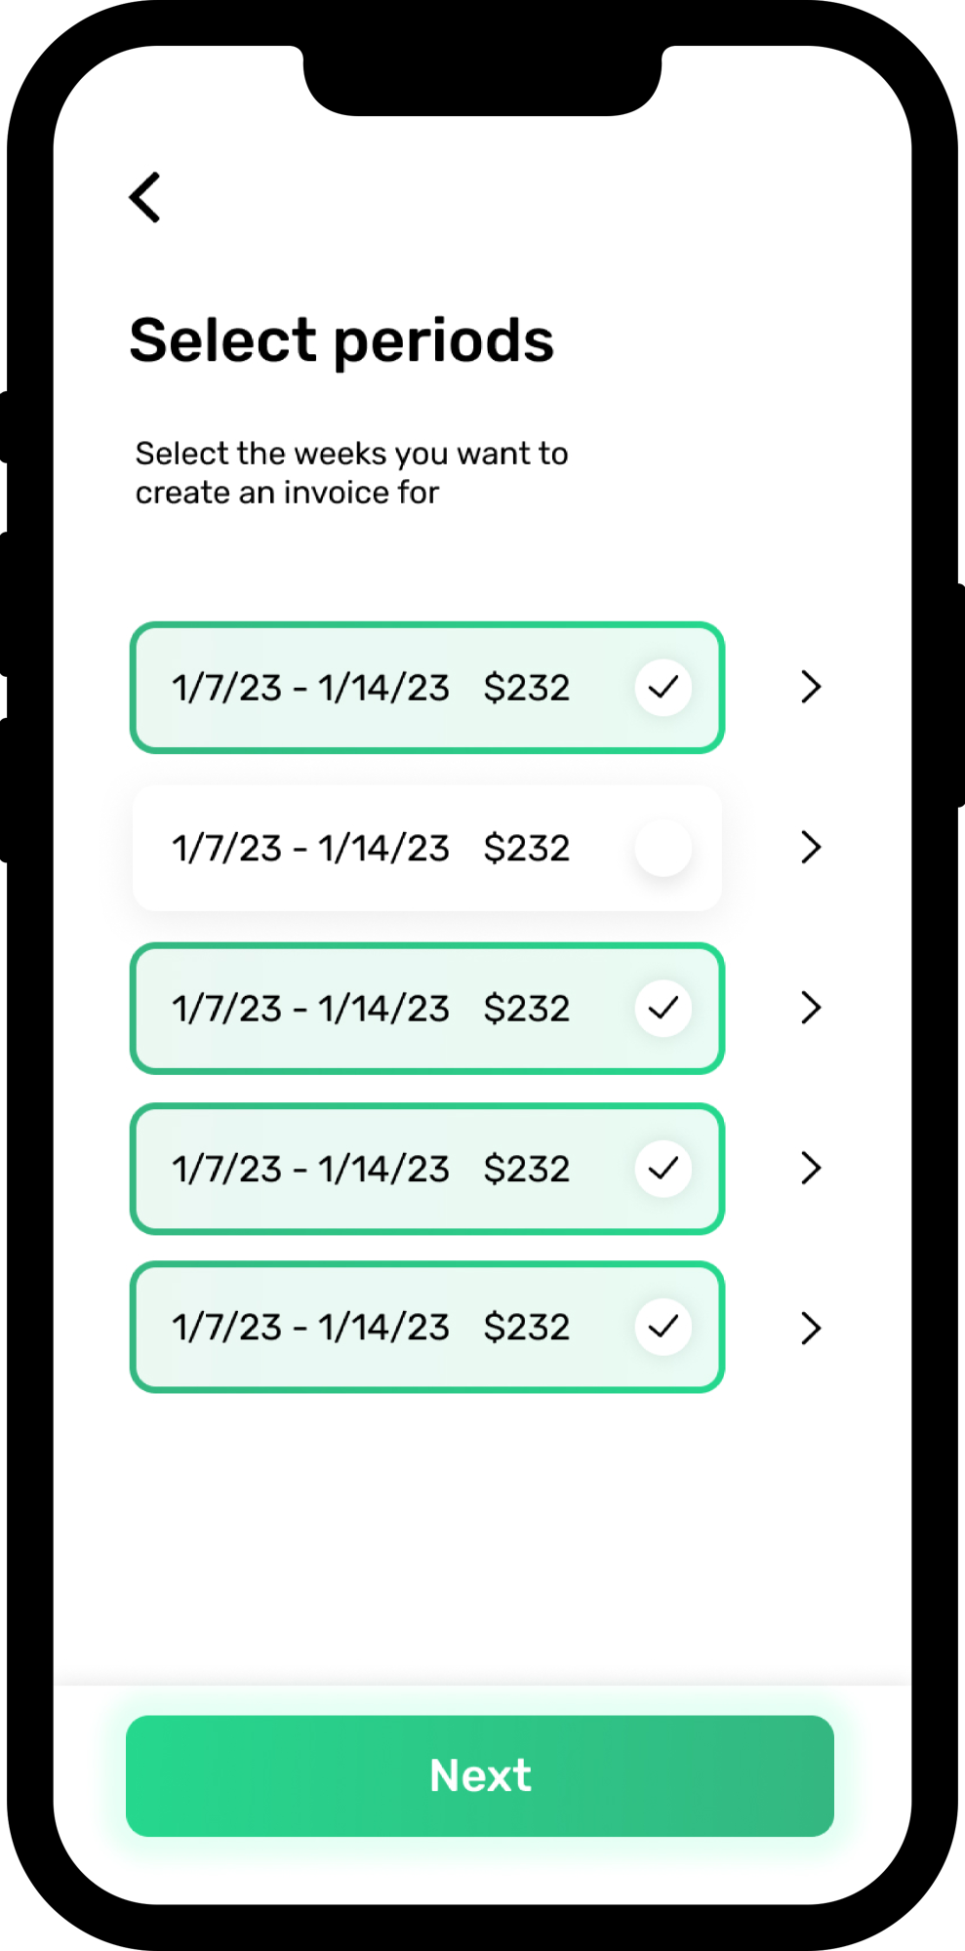Click the $232 amount in the bottom period card

click(527, 1327)
